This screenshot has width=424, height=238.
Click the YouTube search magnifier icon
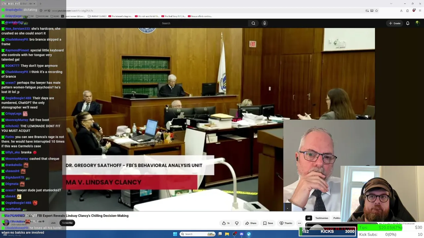(x=253, y=23)
